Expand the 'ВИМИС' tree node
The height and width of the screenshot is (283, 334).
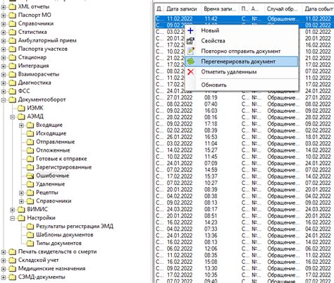pyautogui.click(x=13, y=210)
